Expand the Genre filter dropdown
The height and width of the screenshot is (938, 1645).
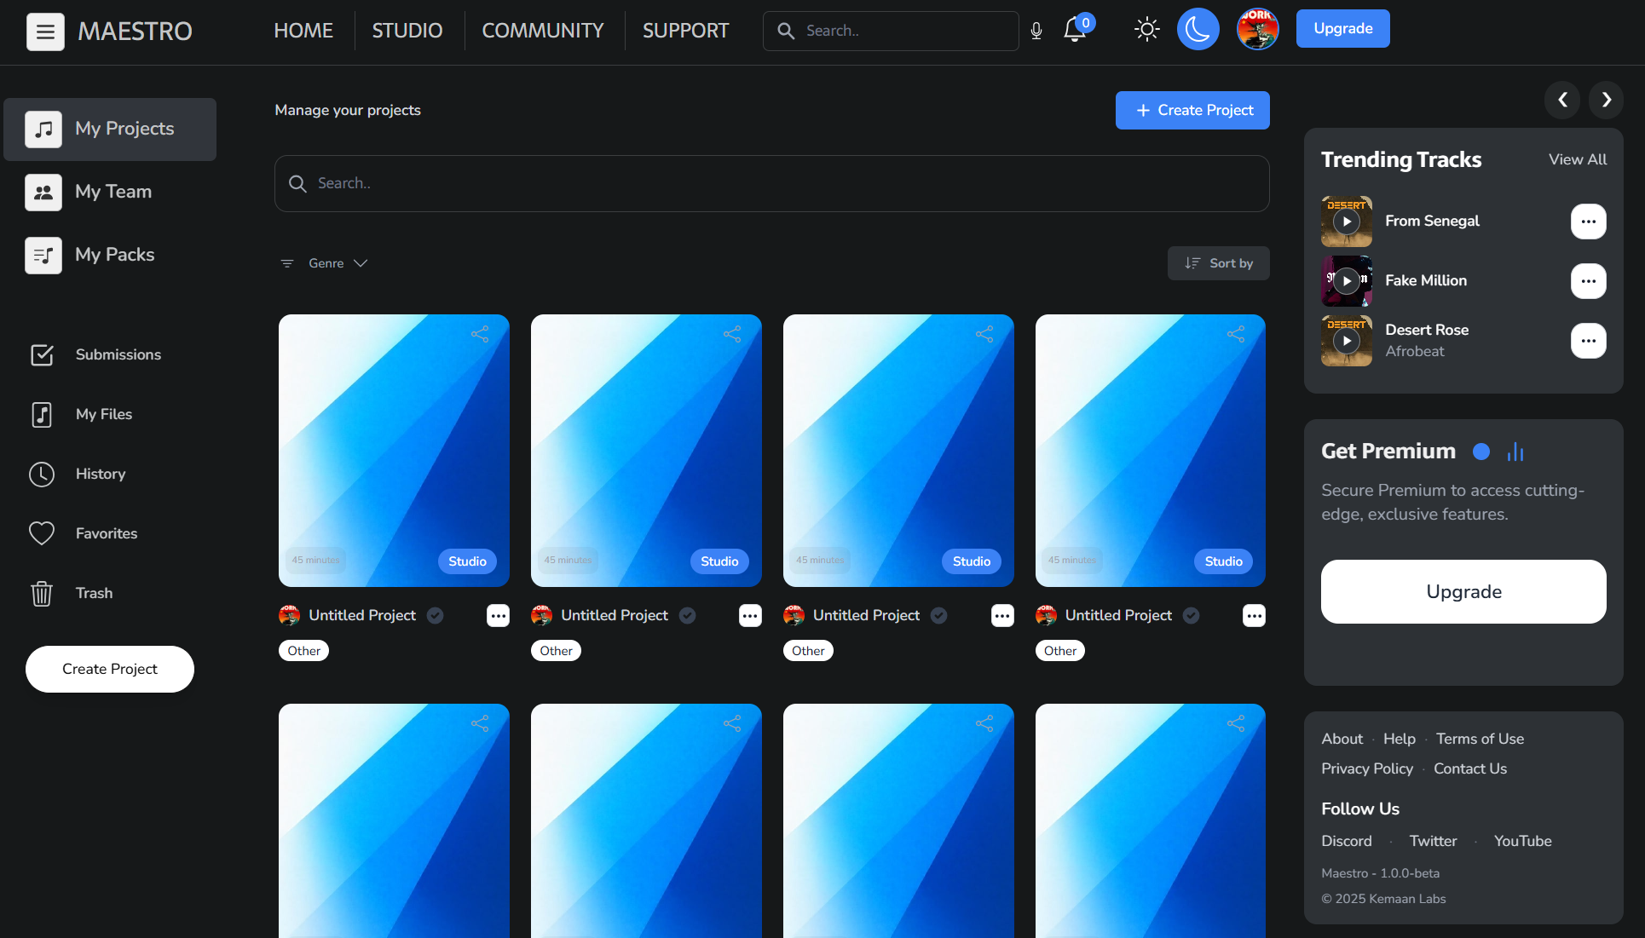337,262
